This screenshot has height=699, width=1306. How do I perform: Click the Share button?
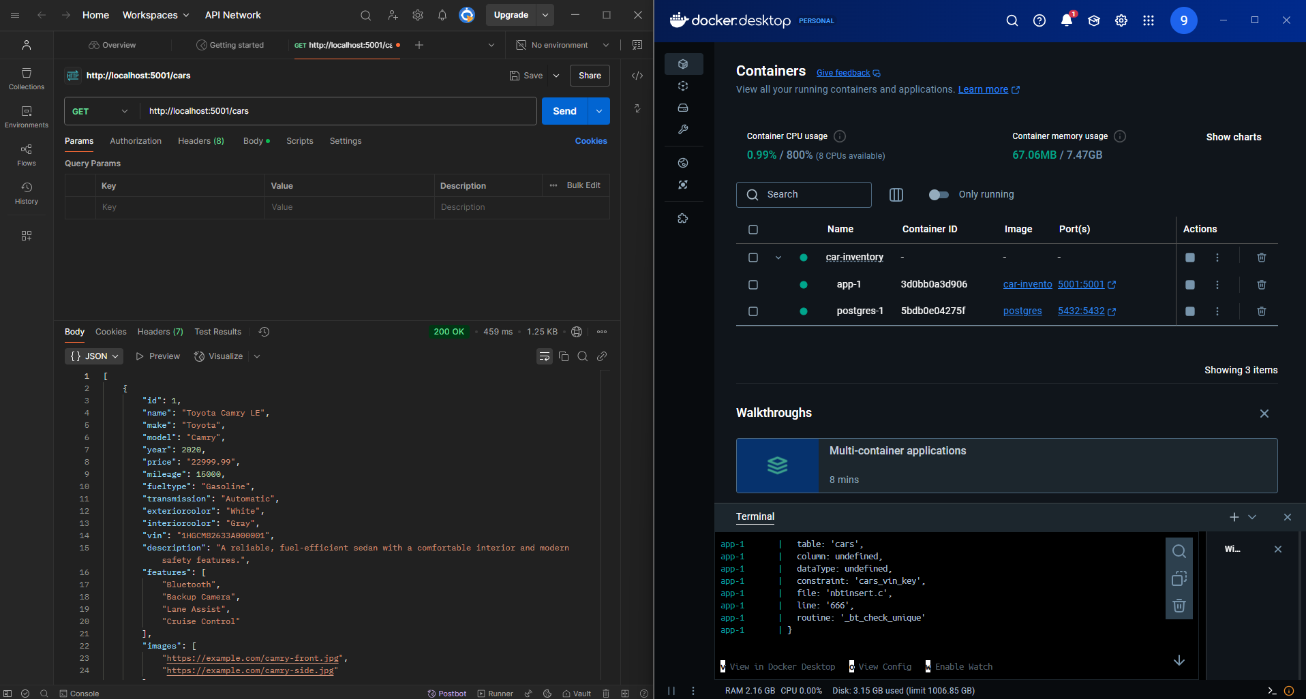590,76
